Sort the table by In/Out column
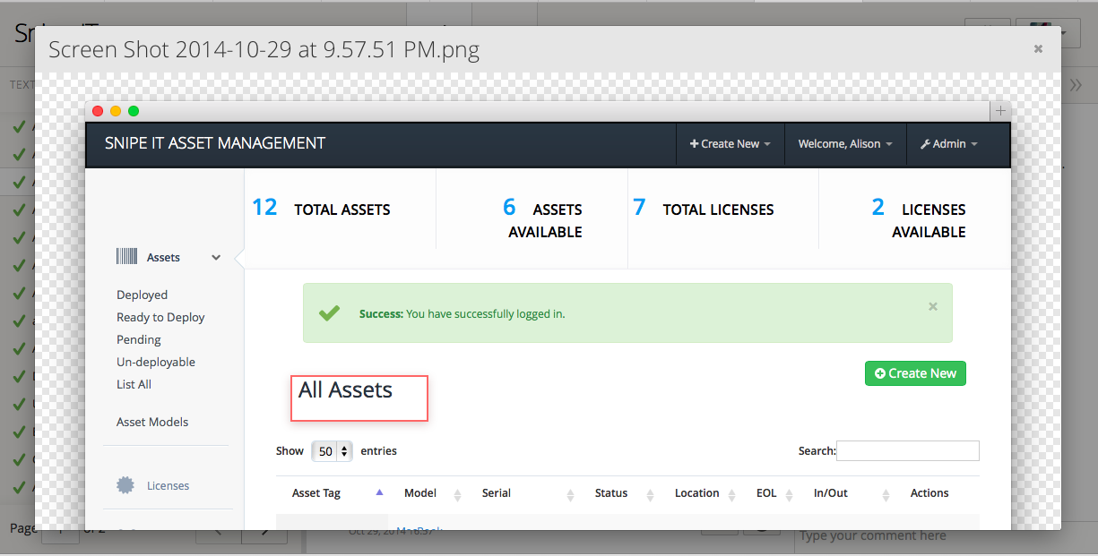1098x556 pixels. pyautogui.click(x=852, y=493)
